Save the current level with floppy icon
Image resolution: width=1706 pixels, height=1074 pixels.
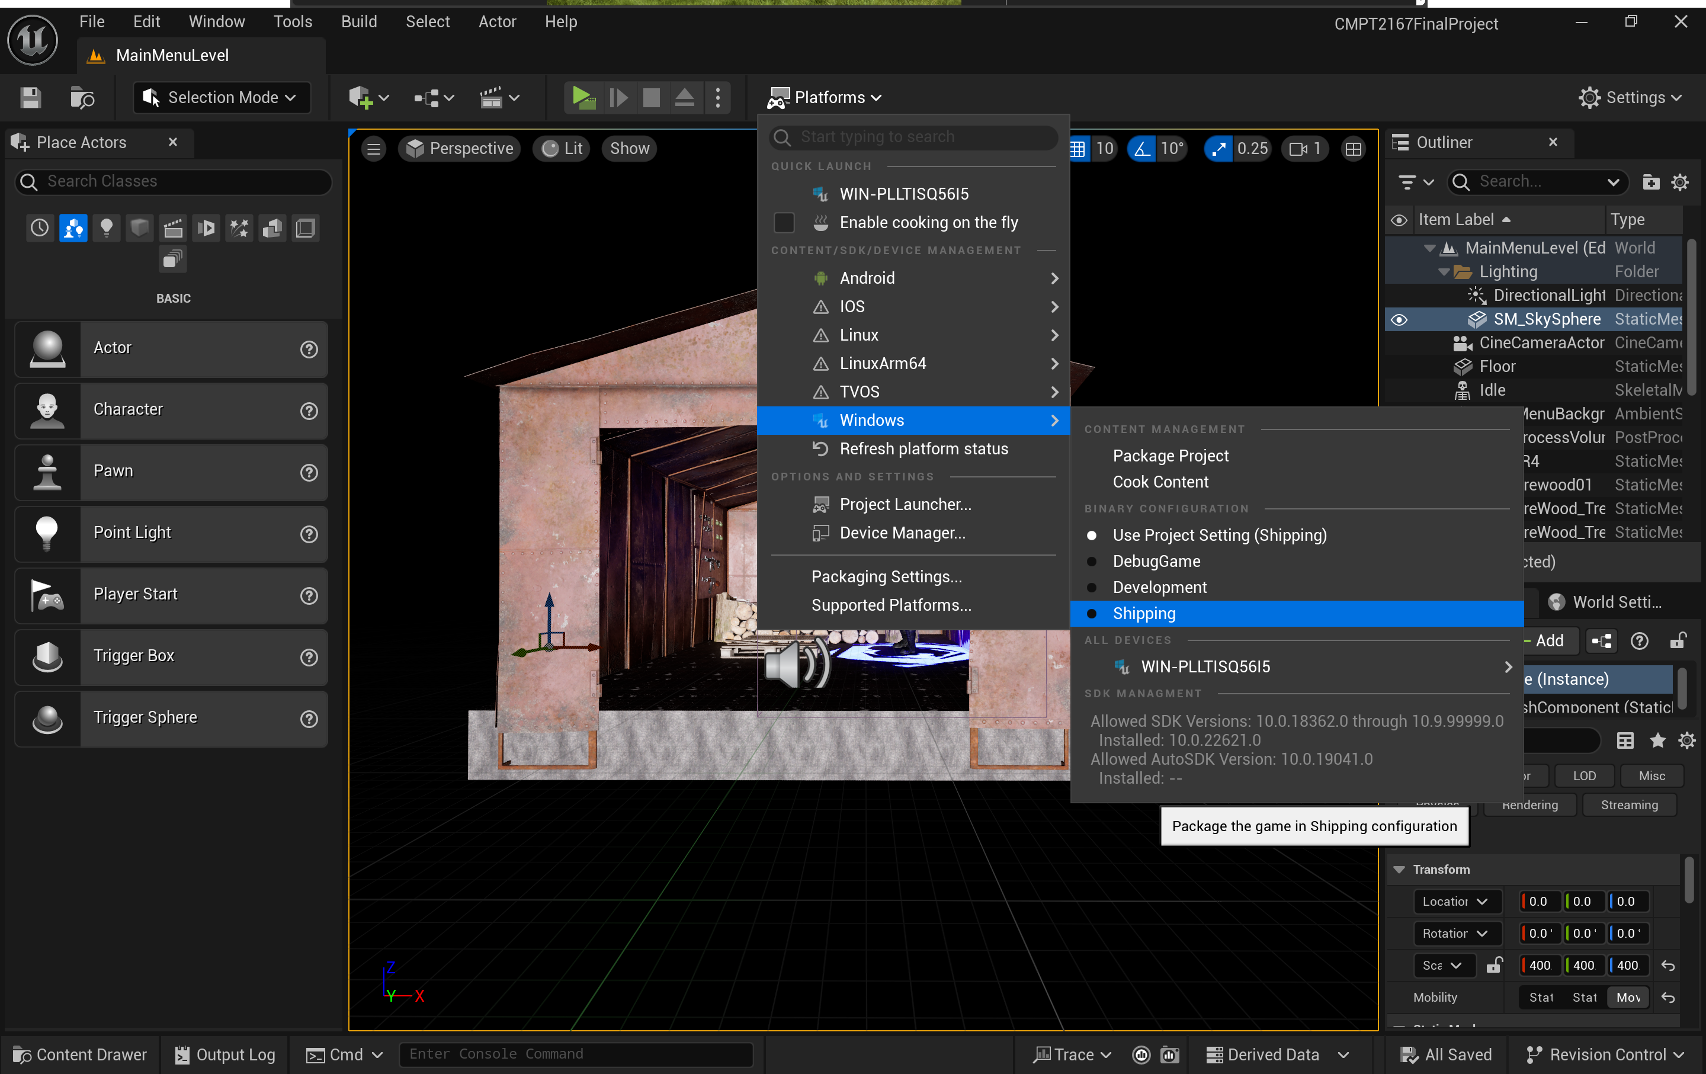pos(30,97)
